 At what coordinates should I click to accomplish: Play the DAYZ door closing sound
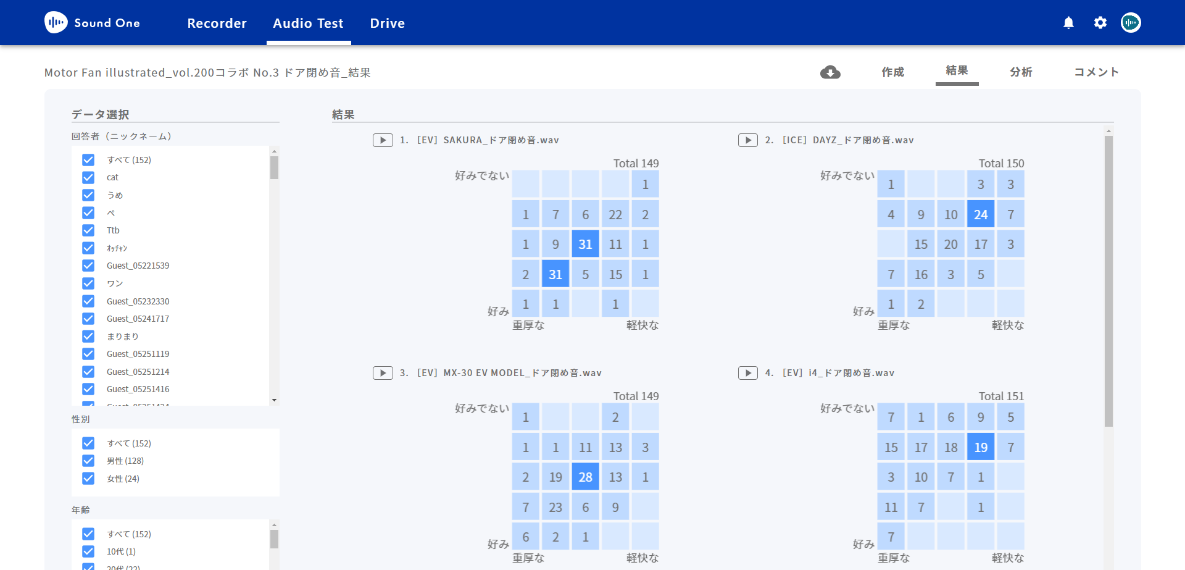click(x=748, y=140)
